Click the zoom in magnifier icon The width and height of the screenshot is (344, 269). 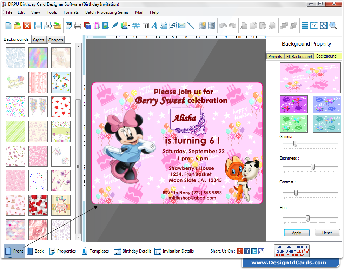333,26
